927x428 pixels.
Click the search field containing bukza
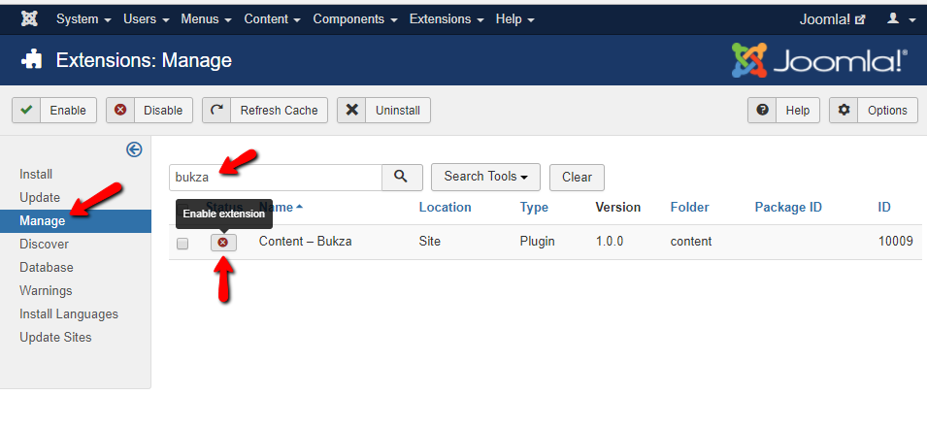[x=275, y=177]
